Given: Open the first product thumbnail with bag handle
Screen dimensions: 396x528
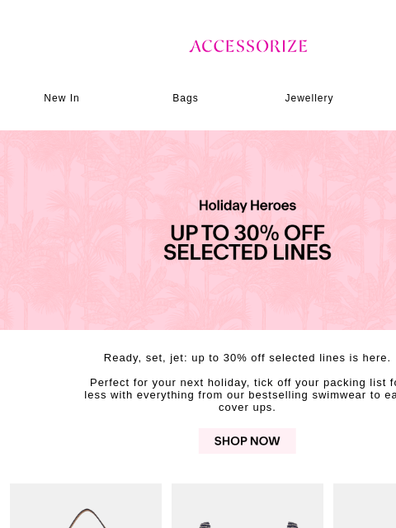Looking at the screenshot, I should pyautogui.click(x=86, y=506).
